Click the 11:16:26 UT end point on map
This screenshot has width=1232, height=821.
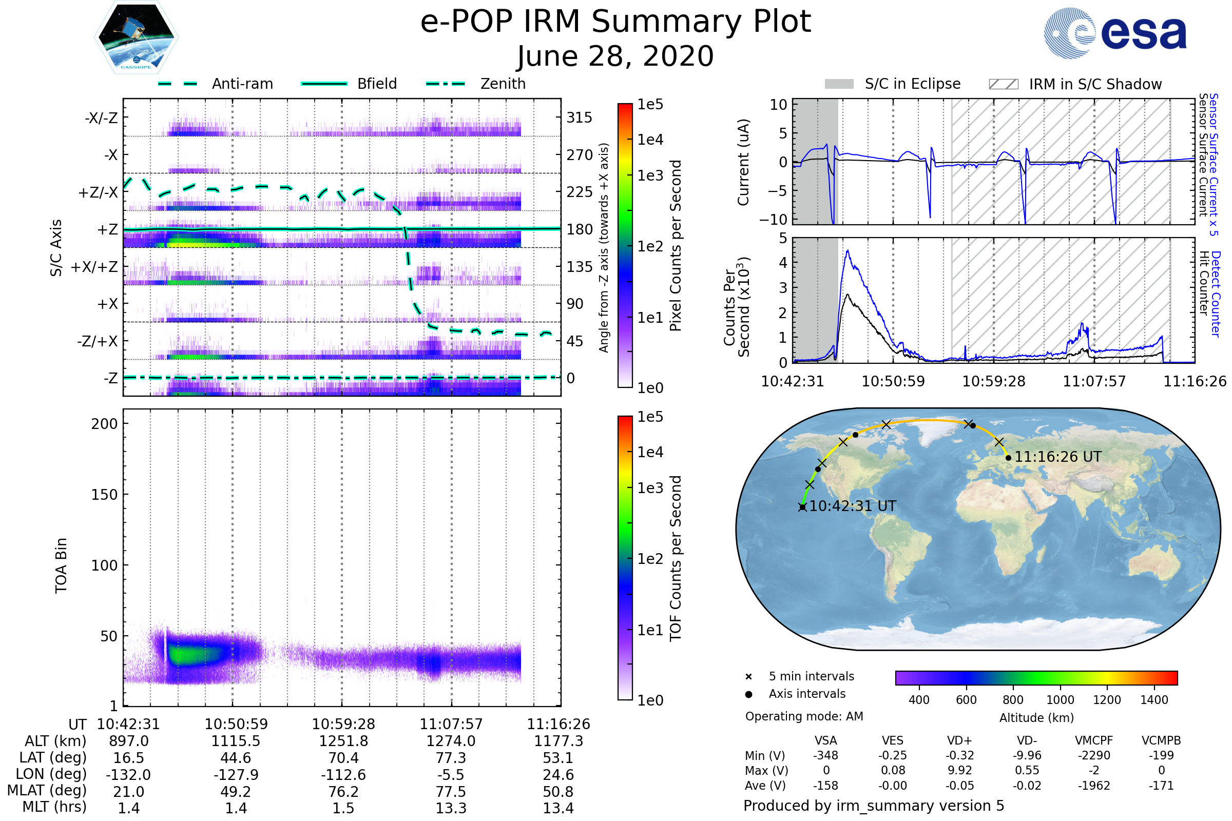tap(1008, 458)
